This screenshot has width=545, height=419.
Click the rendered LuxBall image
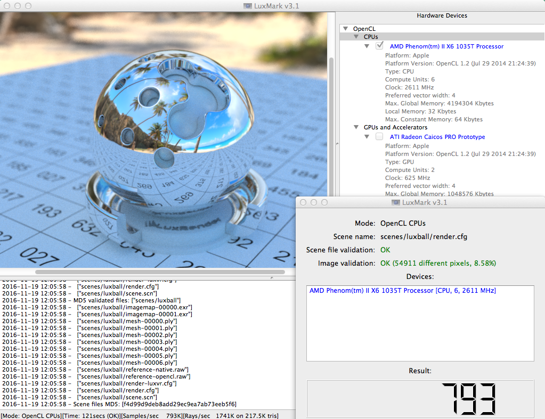coord(164,139)
